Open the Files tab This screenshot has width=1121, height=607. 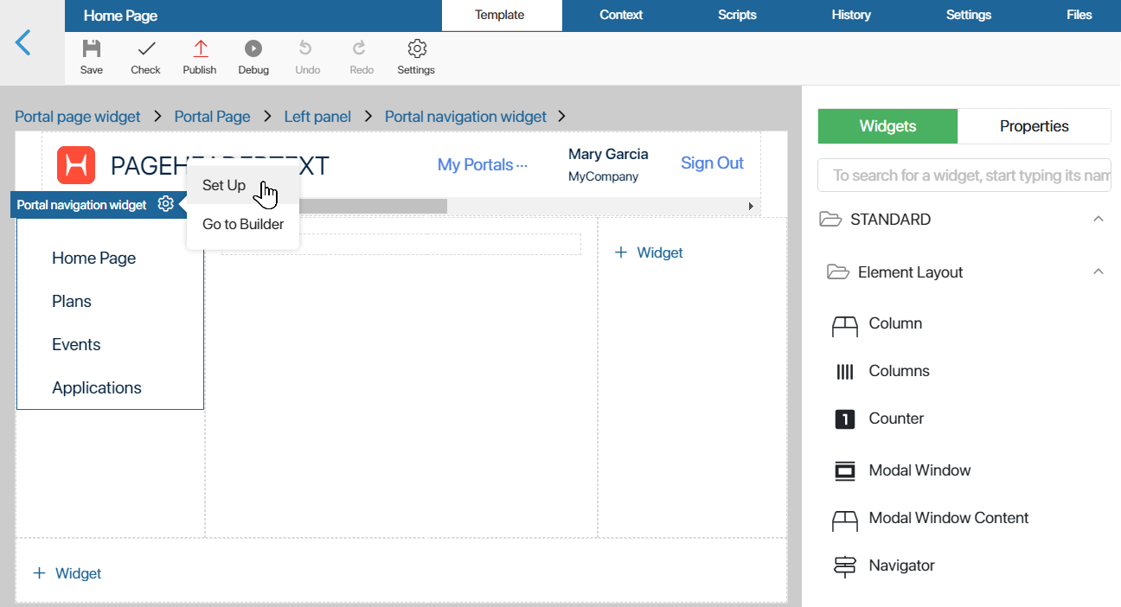click(1079, 15)
